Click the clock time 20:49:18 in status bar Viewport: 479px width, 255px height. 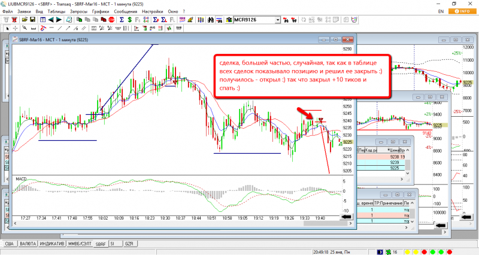[322, 252]
